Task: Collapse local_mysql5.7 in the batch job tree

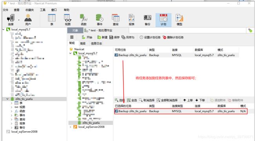Action: [x=70, y=53]
